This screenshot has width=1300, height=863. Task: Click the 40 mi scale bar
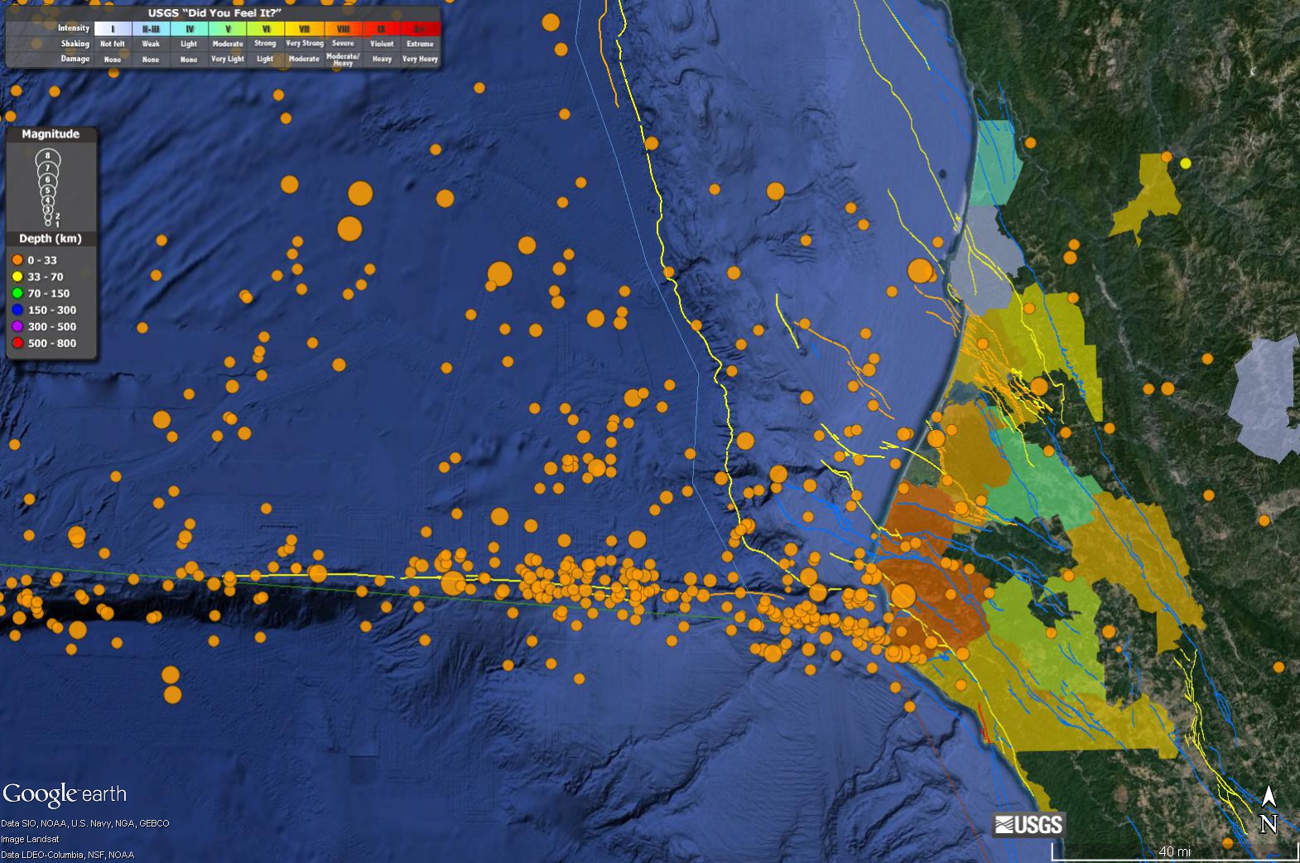[1174, 851]
